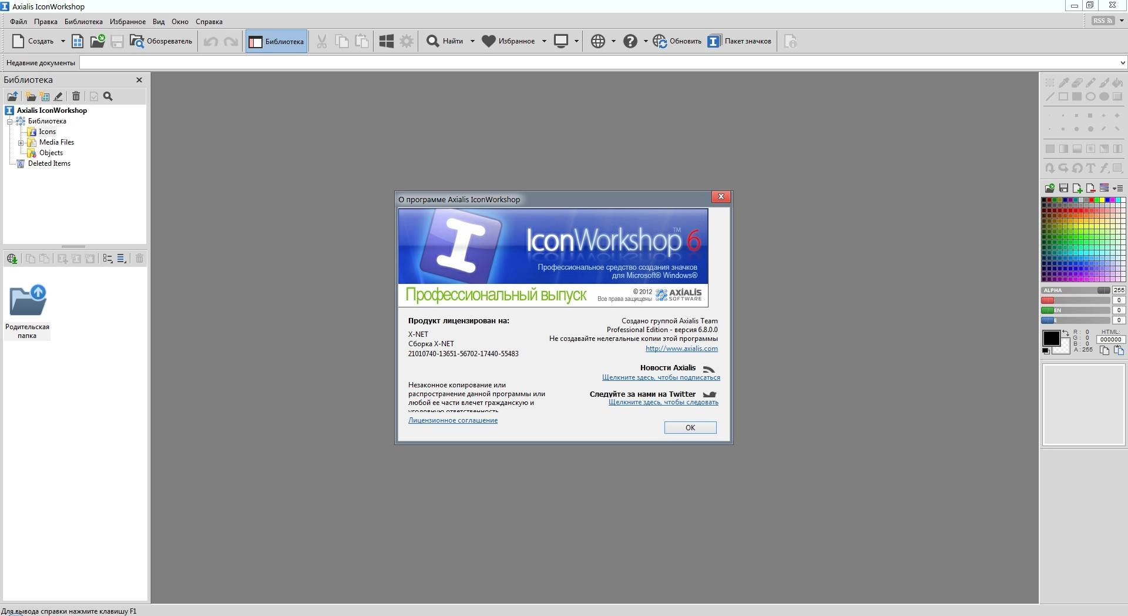Toggle the Библиотека panel toolbar button
The height and width of the screenshot is (616, 1128).
click(276, 41)
